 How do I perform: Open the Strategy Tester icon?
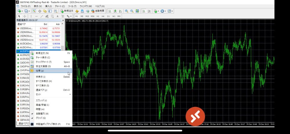coord(55,11)
